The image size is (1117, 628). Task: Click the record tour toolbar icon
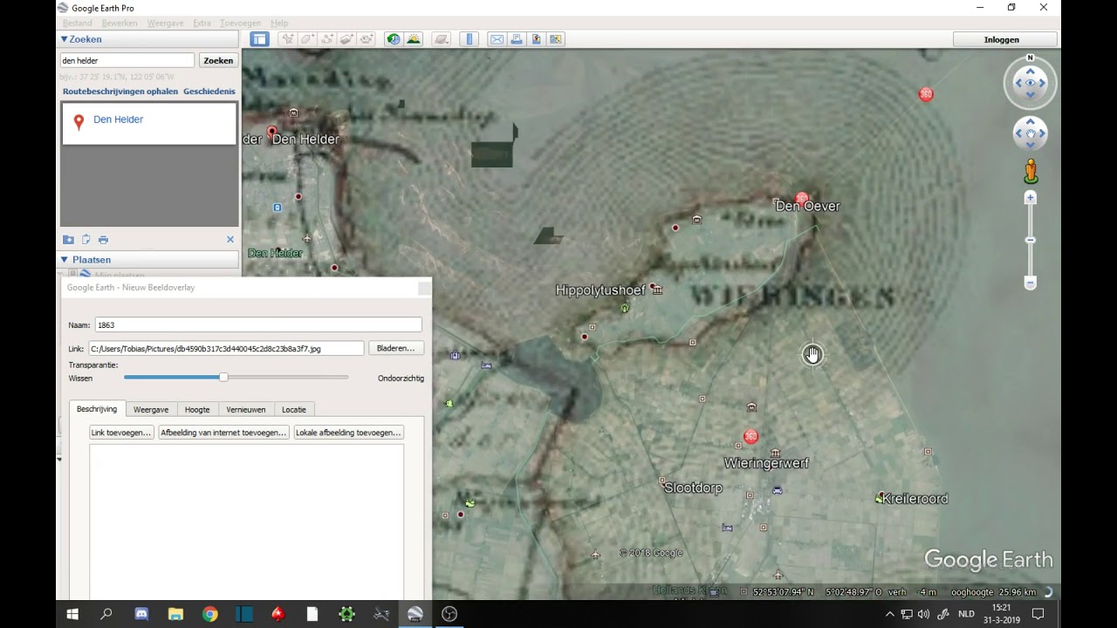point(367,39)
